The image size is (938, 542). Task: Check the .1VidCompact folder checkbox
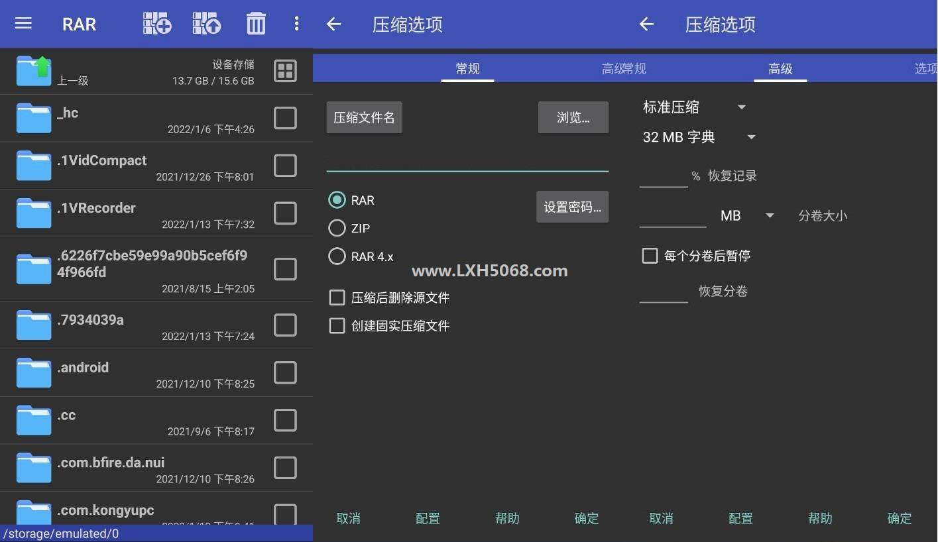[285, 166]
